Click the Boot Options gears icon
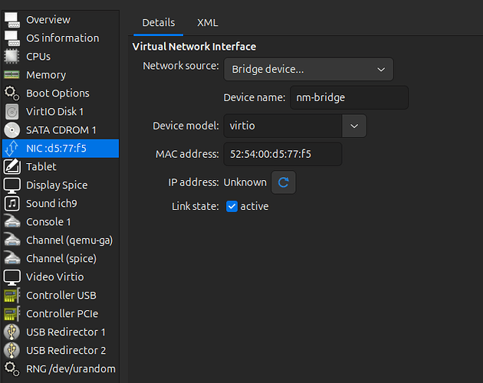The height and width of the screenshot is (383, 483). point(12,93)
